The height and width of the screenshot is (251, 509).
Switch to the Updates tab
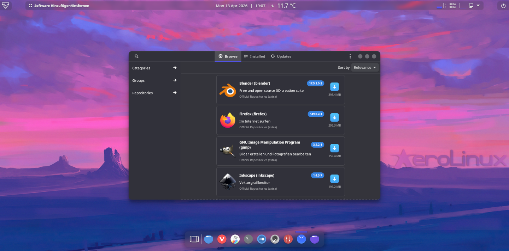[x=281, y=56]
